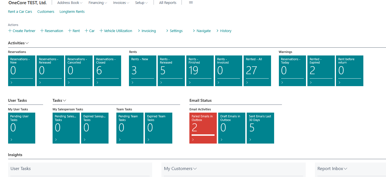Expand the Financing menu
This screenshot has width=386, height=177.
(x=98, y=3)
